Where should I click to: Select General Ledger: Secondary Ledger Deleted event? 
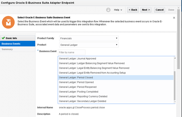pyautogui.click(x=115, y=101)
